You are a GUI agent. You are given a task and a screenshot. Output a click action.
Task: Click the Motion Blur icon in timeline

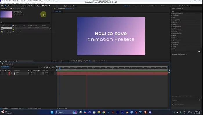point(50,67)
